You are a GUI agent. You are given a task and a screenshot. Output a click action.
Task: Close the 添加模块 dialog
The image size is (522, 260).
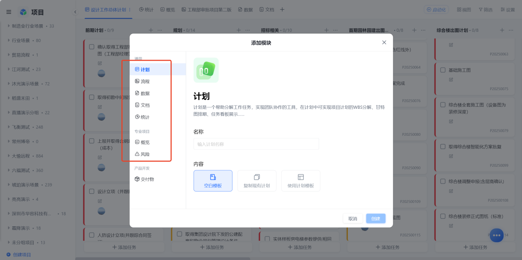384,42
